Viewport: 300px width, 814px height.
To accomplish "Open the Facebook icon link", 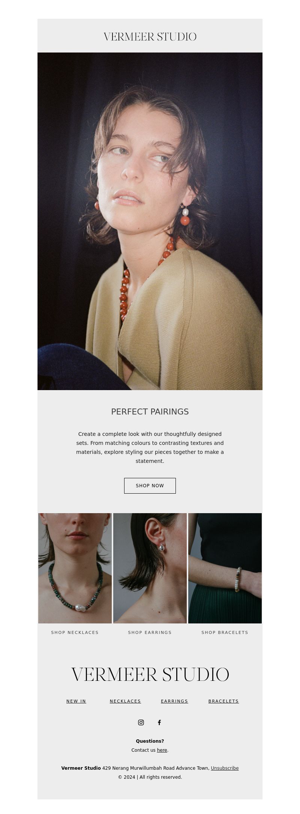I will point(159,722).
